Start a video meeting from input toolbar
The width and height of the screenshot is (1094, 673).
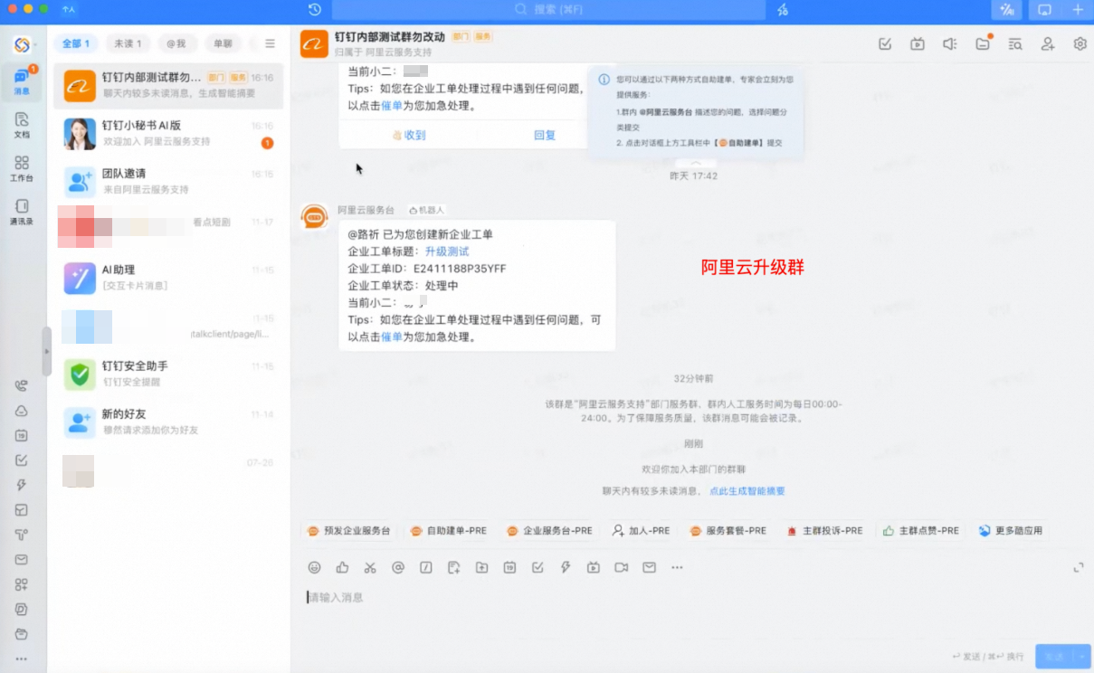pos(622,567)
